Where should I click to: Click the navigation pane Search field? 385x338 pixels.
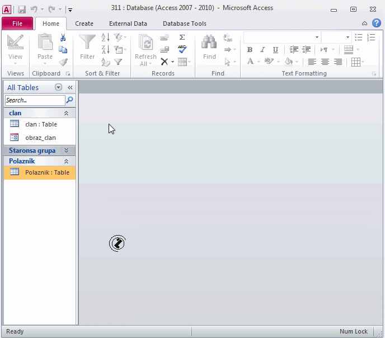pyautogui.click(x=35, y=100)
